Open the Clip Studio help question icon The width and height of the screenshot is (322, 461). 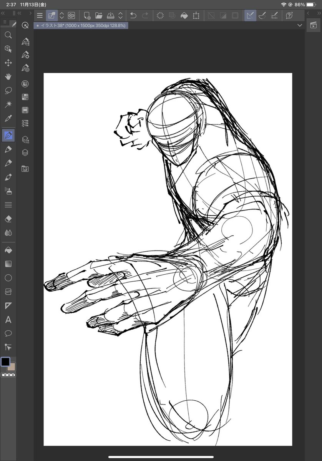click(289, 15)
